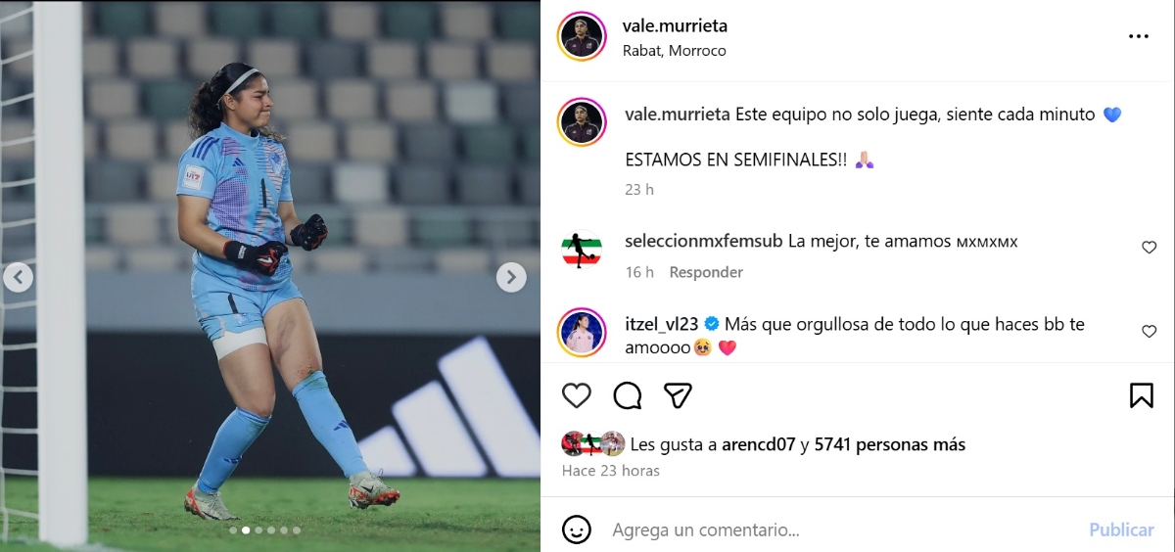Go to next photo in carousel
Screen dimensions: 1175x552
tap(511, 278)
